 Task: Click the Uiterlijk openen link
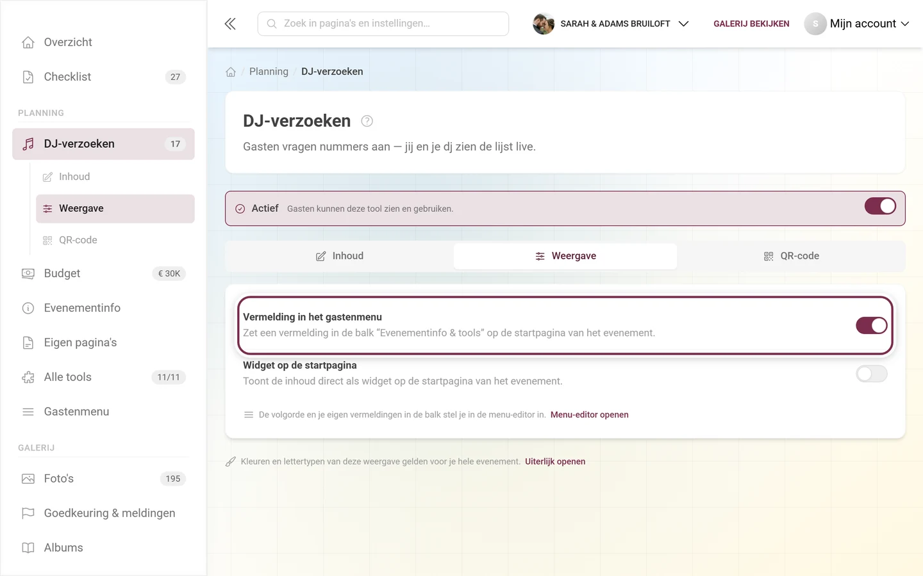point(555,461)
